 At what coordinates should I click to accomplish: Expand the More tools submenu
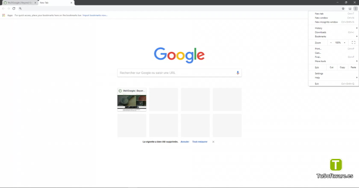(x=333, y=61)
